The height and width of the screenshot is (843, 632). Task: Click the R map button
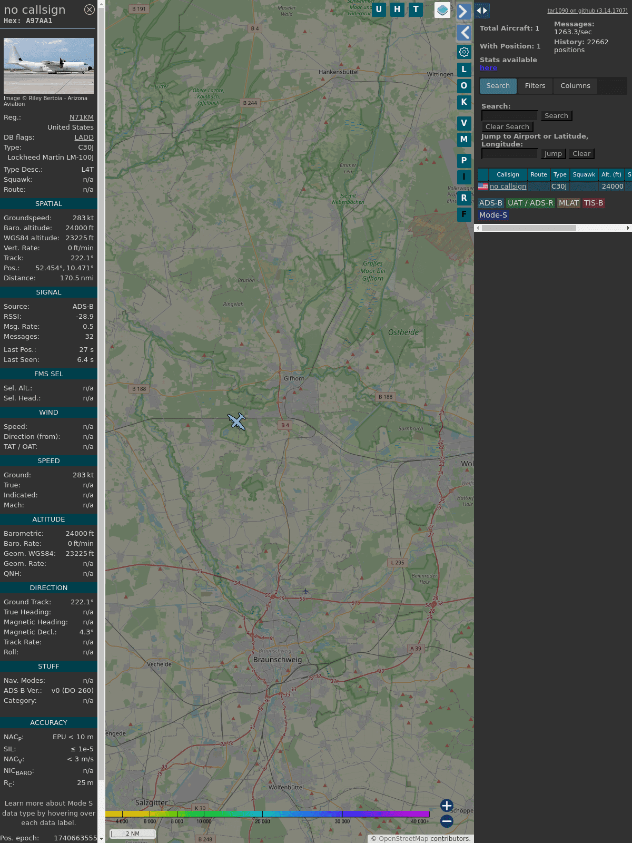(x=464, y=198)
